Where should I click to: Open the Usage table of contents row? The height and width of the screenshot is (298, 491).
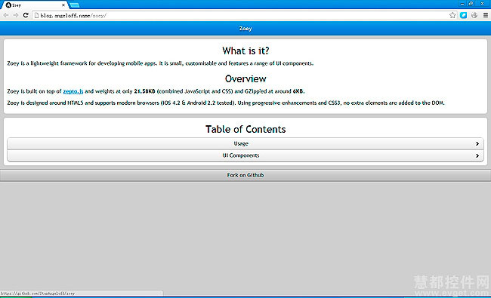pos(246,143)
